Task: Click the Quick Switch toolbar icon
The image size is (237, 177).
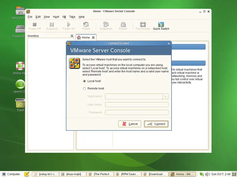Action: point(161,24)
